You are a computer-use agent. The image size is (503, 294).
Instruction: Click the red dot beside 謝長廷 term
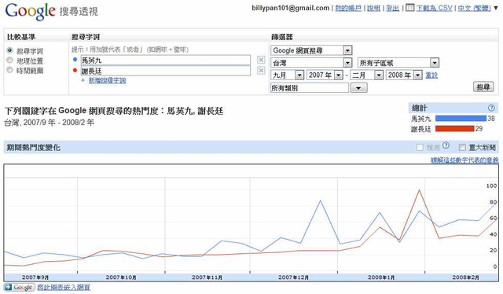click(x=75, y=70)
